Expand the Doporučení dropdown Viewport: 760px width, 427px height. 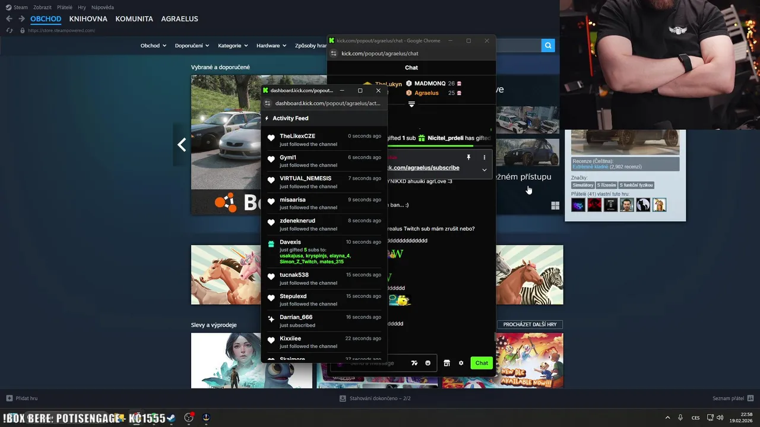pyautogui.click(x=192, y=46)
